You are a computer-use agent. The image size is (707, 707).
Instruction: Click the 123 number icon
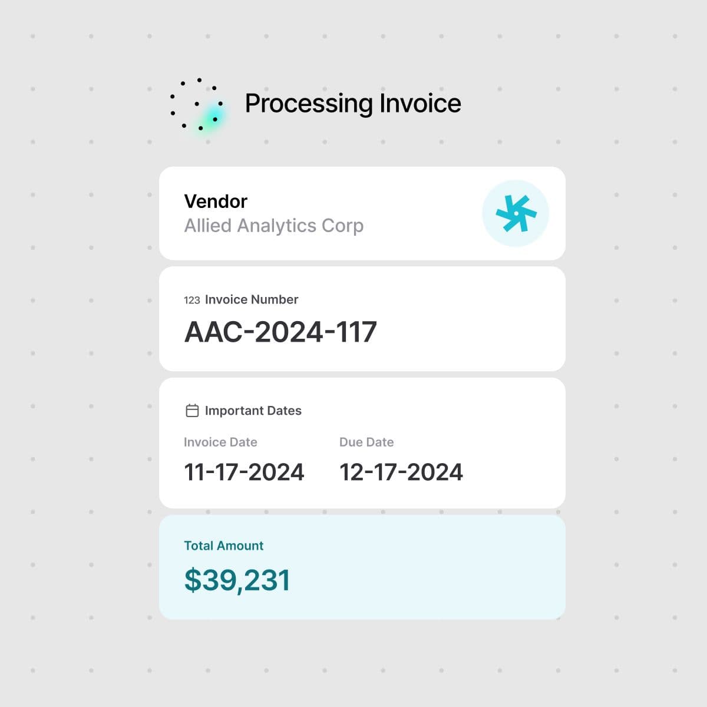click(x=191, y=300)
